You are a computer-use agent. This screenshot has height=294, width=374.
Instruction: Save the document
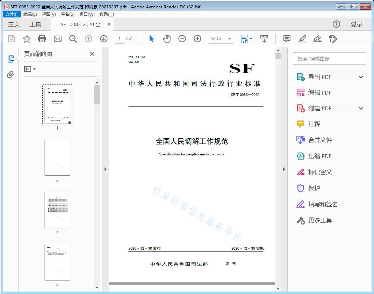point(11,39)
